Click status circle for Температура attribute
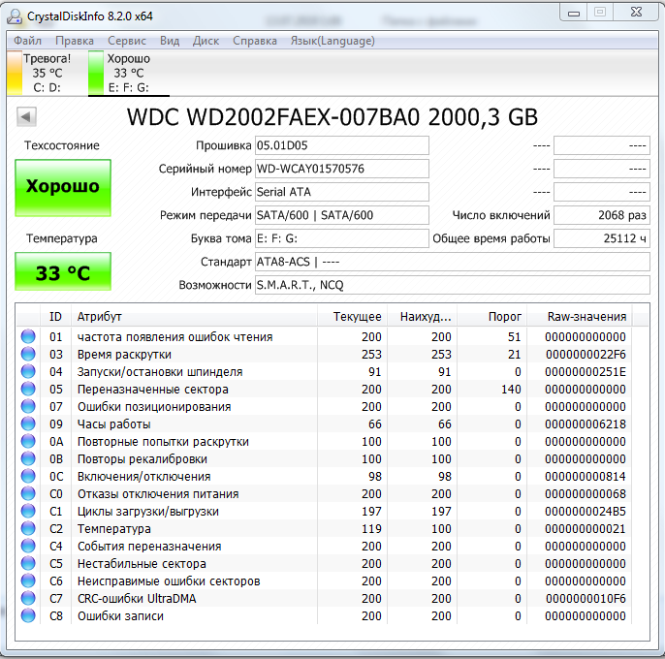Viewport: 665px width, 659px height. [x=28, y=528]
